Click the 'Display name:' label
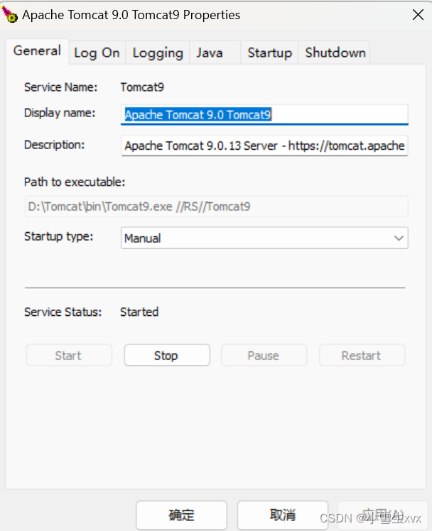Image resolution: width=432 pixels, height=531 pixels. pyautogui.click(x=60, y=113)
